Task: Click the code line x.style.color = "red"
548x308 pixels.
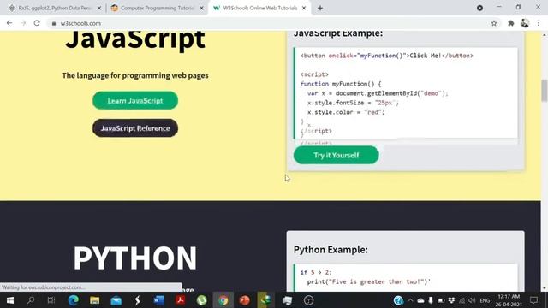Action: [346, 112]
